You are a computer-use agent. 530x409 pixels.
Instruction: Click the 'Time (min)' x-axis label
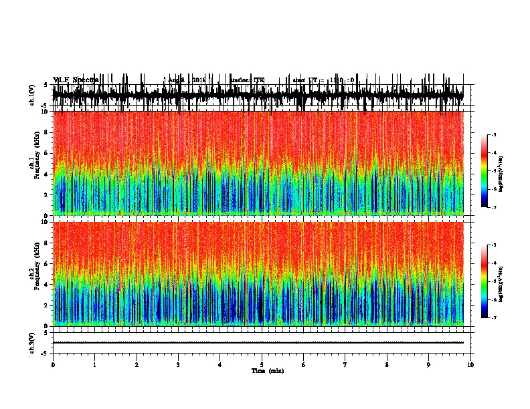(x=268, y=371)
